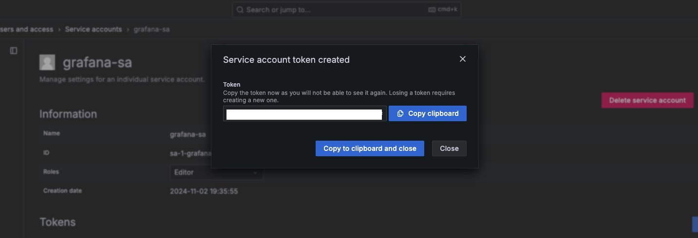Expand the Editor roles dropdown
Screen dimensions: 698x238
pos(216,172)
